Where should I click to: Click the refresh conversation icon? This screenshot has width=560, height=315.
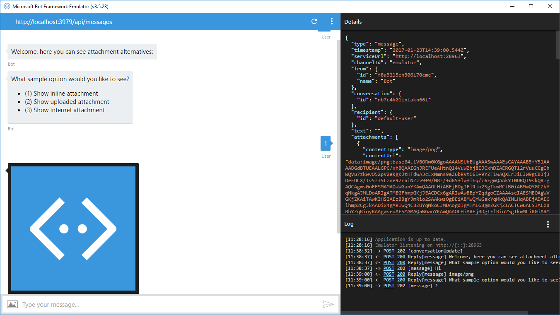314,22
